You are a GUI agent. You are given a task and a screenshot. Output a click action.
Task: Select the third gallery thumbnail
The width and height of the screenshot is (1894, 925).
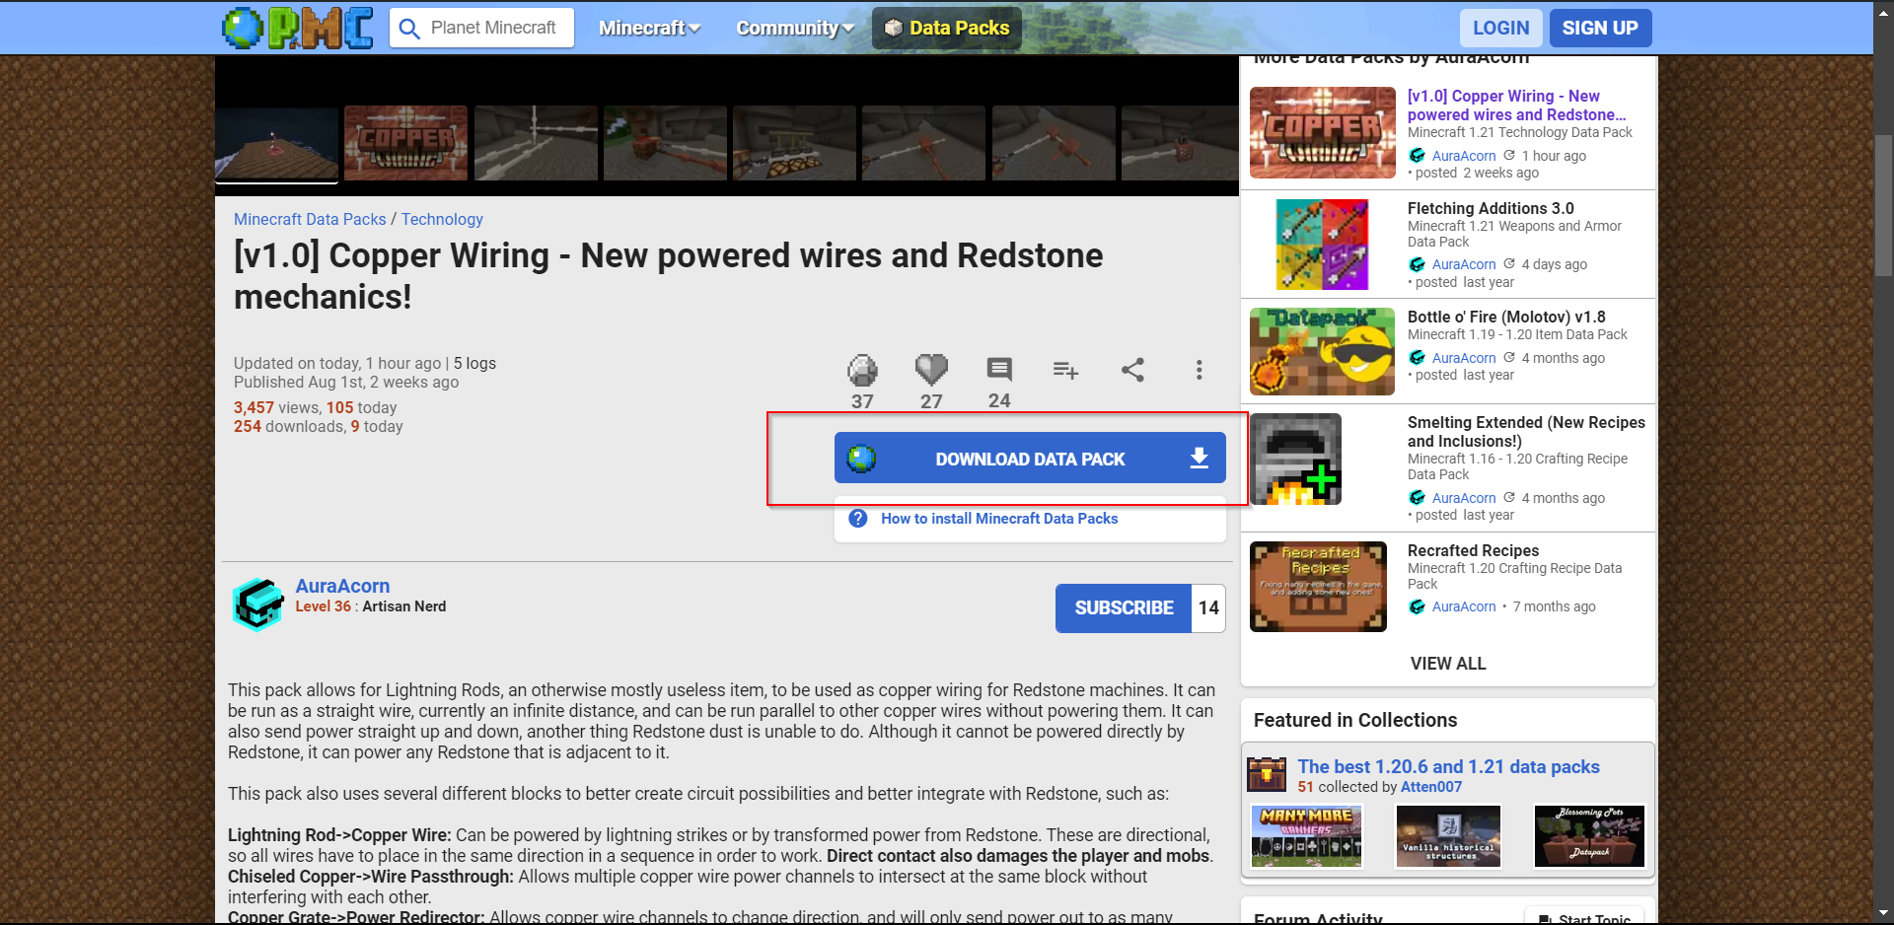click(536, 143)
